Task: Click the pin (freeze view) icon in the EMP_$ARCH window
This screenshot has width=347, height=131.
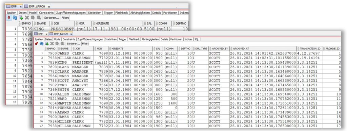Action: click(x=36, y=44)
